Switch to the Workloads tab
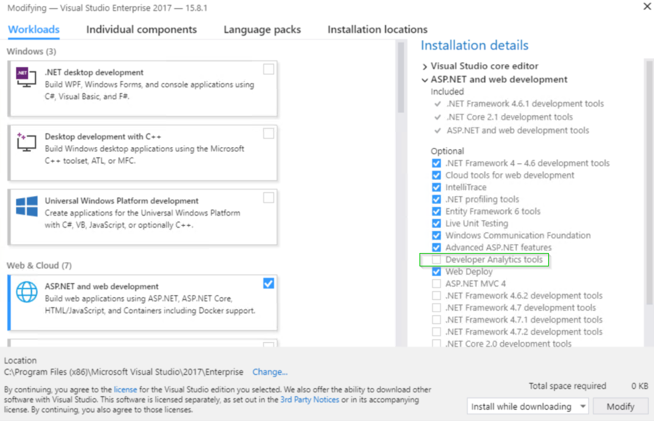The width and height of the screenshot is (654, 421). point(34,29)
